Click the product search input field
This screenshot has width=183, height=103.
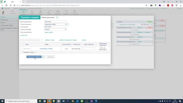tap(31, 40)
